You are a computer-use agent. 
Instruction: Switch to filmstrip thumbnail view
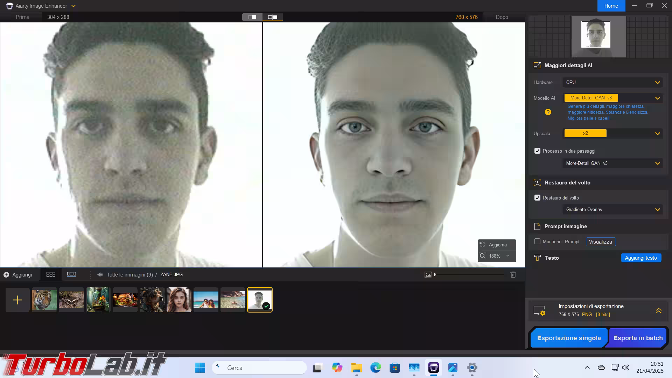click(71, 275)
